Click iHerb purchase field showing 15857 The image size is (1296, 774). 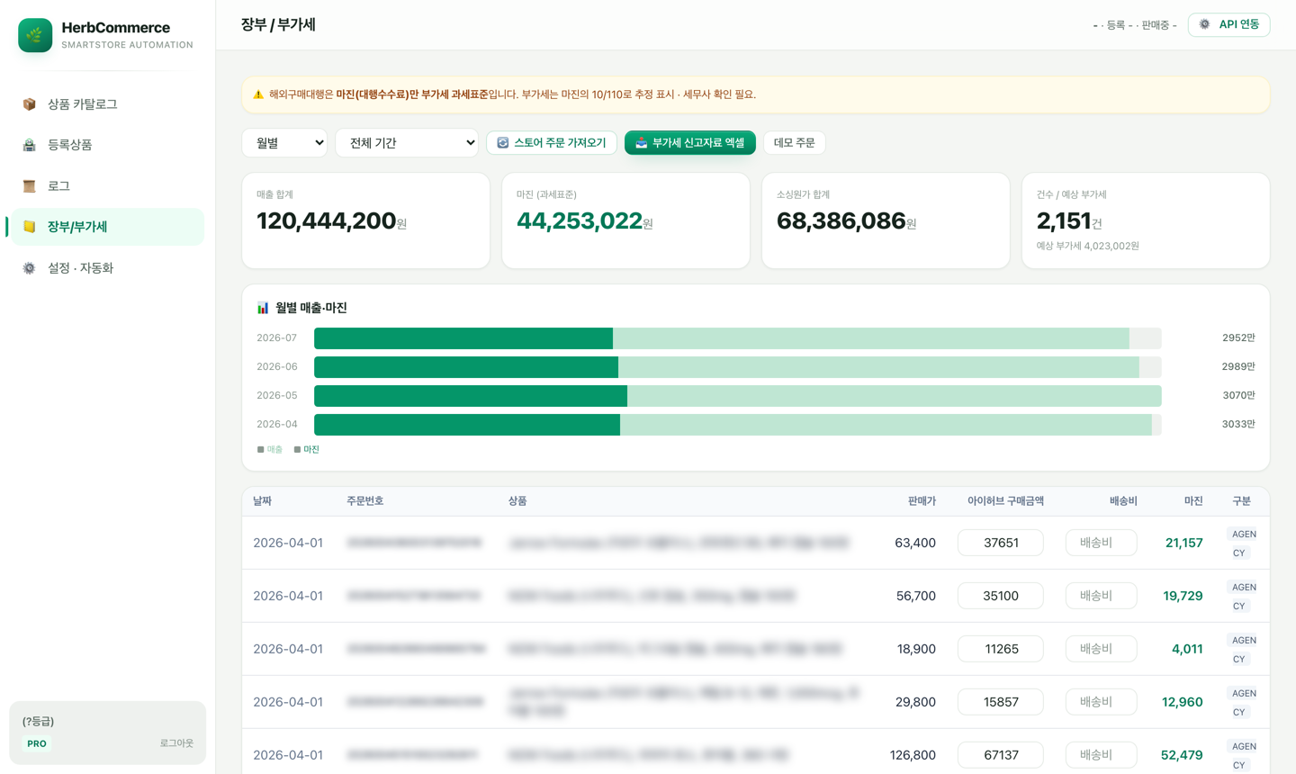[1001, 702]
